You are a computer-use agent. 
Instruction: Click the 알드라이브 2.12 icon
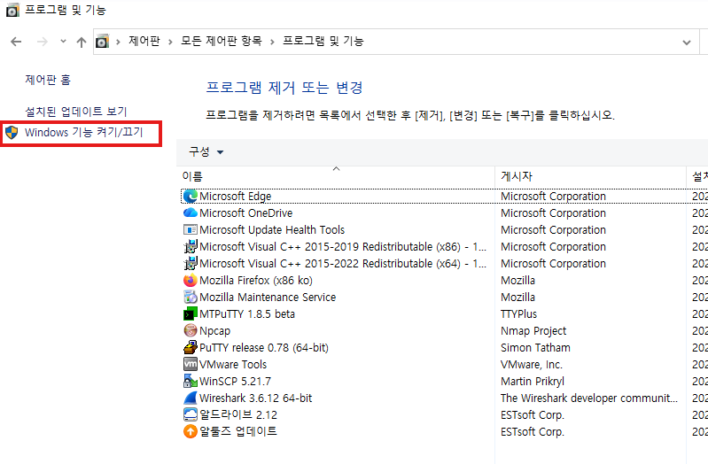tap(191, 414)
